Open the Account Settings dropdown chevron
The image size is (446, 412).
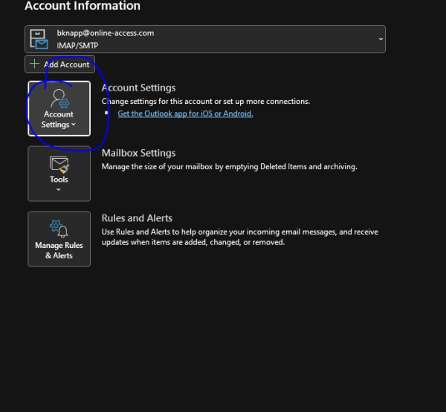click(74, 125)
